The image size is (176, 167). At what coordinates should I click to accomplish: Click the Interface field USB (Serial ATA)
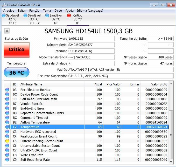tap(91, 51)
